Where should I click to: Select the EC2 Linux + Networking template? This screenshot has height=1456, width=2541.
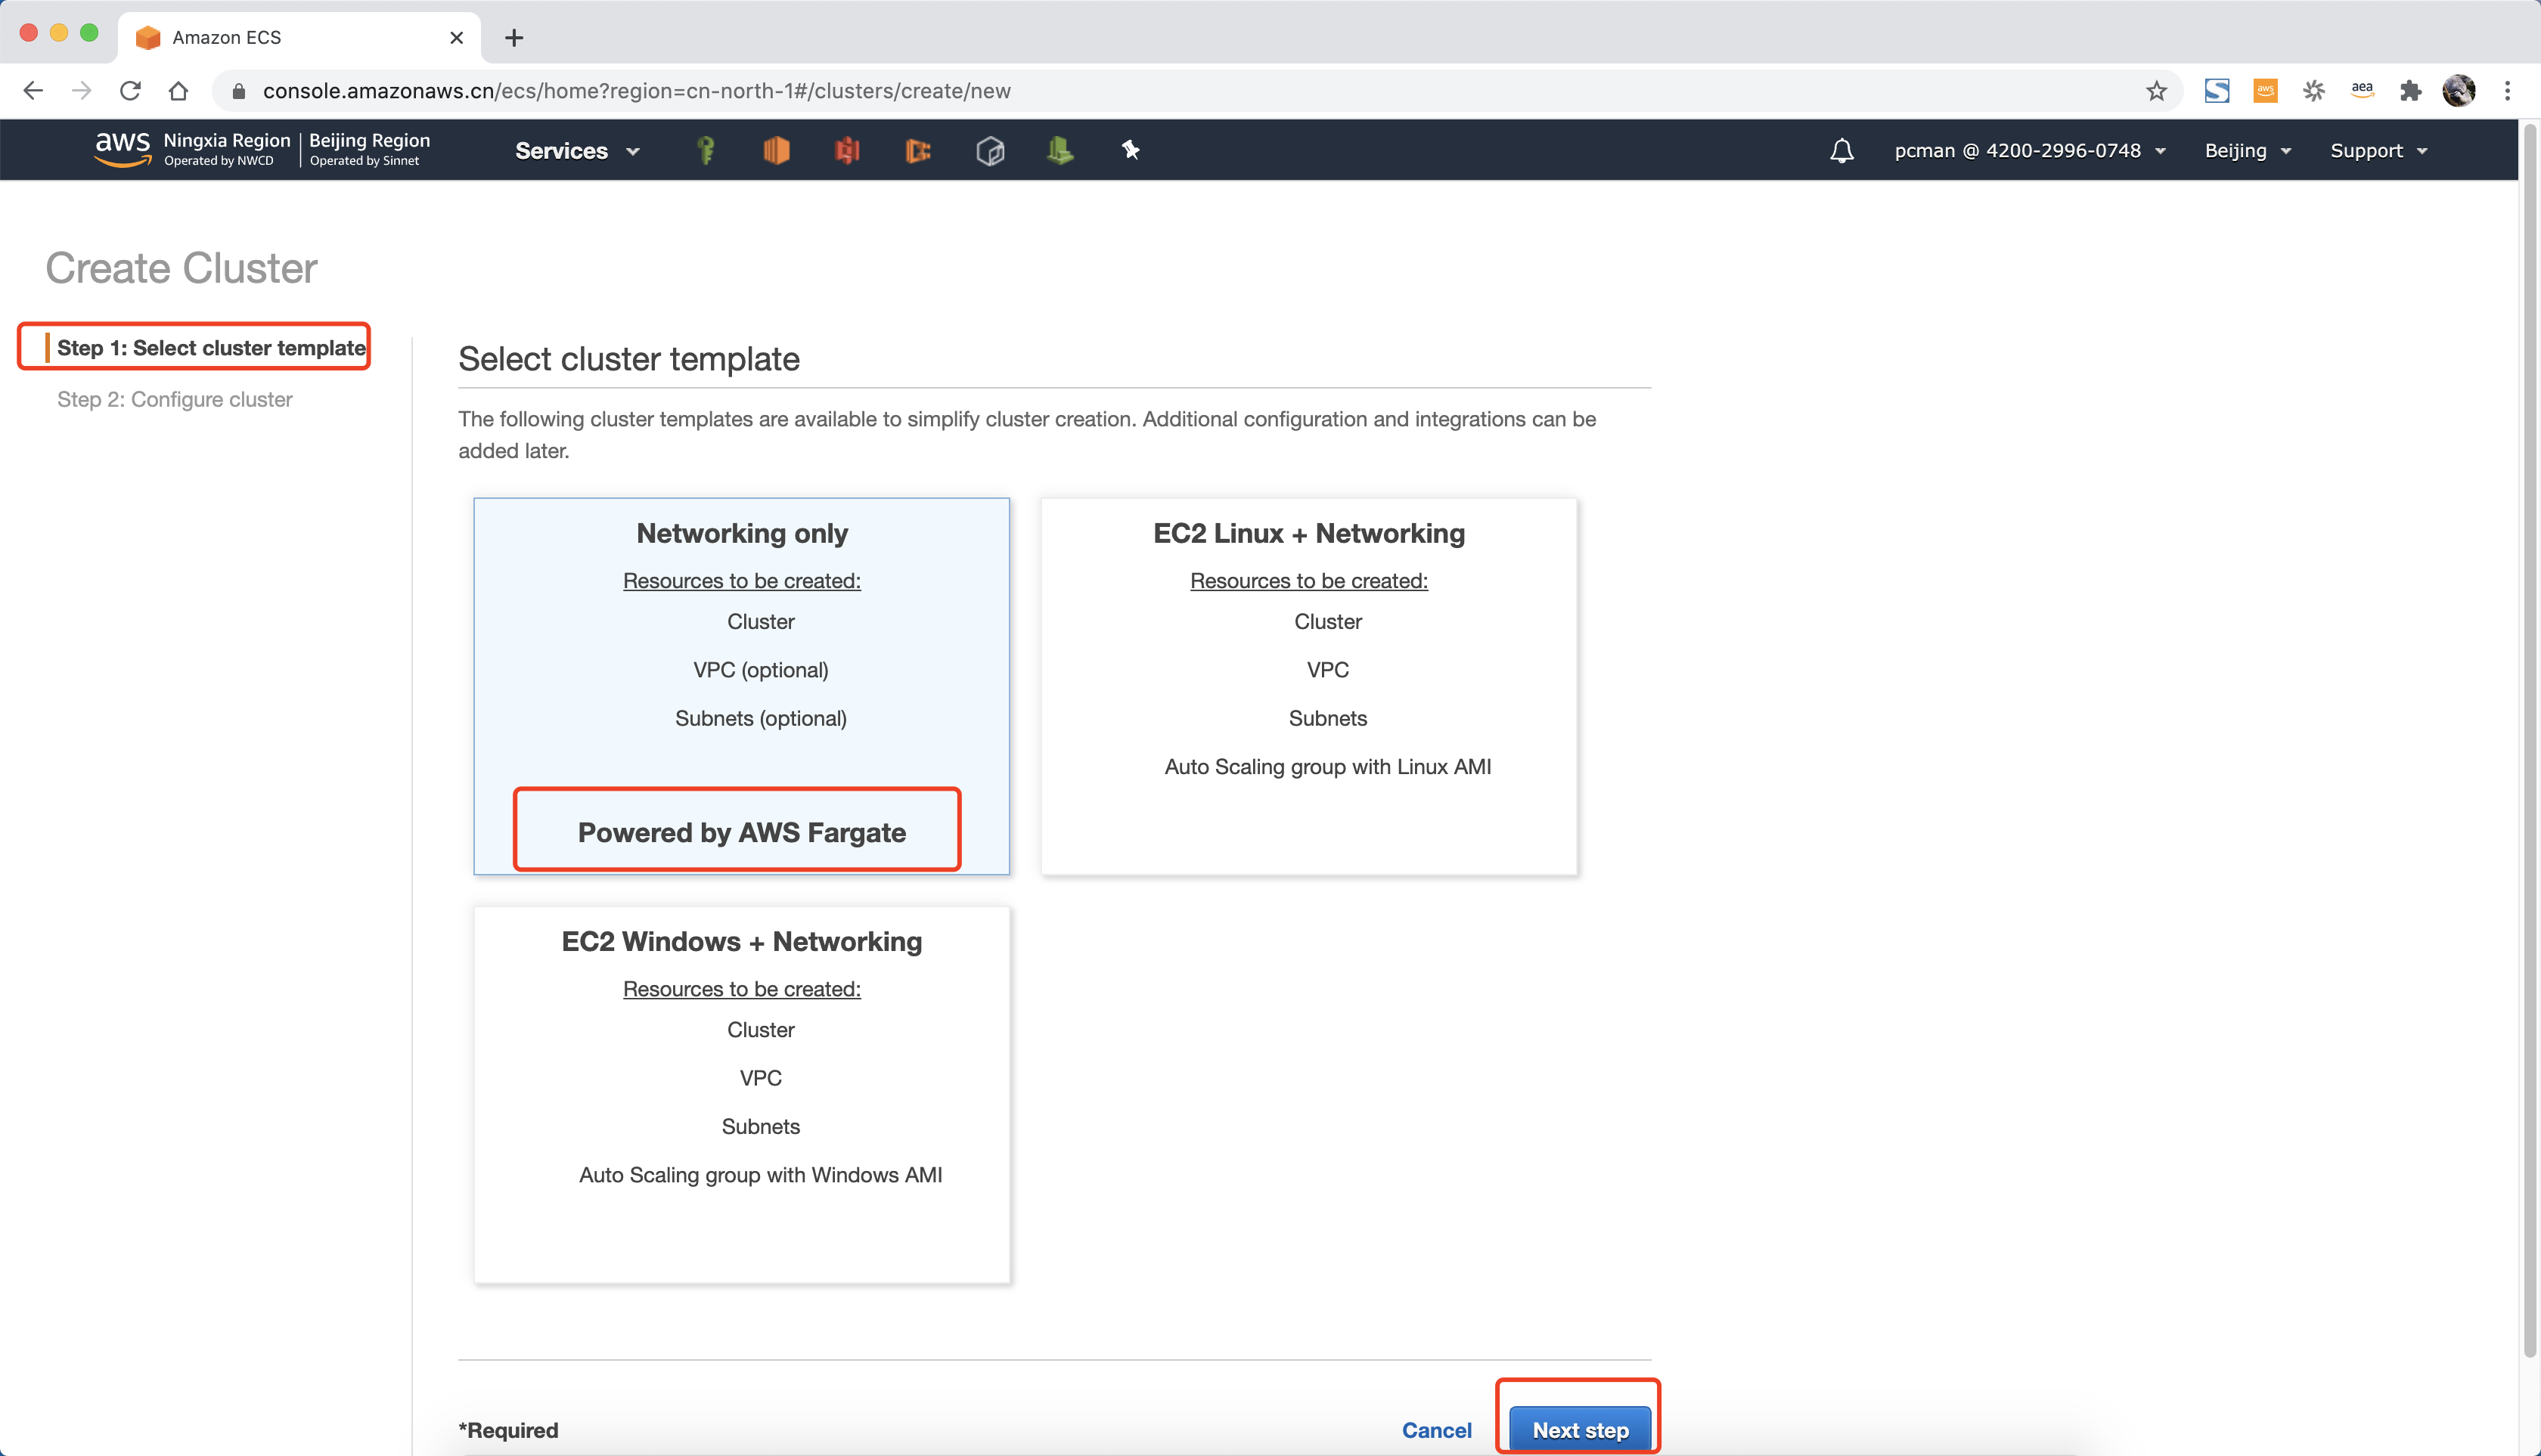click(x=1308, y=686)
